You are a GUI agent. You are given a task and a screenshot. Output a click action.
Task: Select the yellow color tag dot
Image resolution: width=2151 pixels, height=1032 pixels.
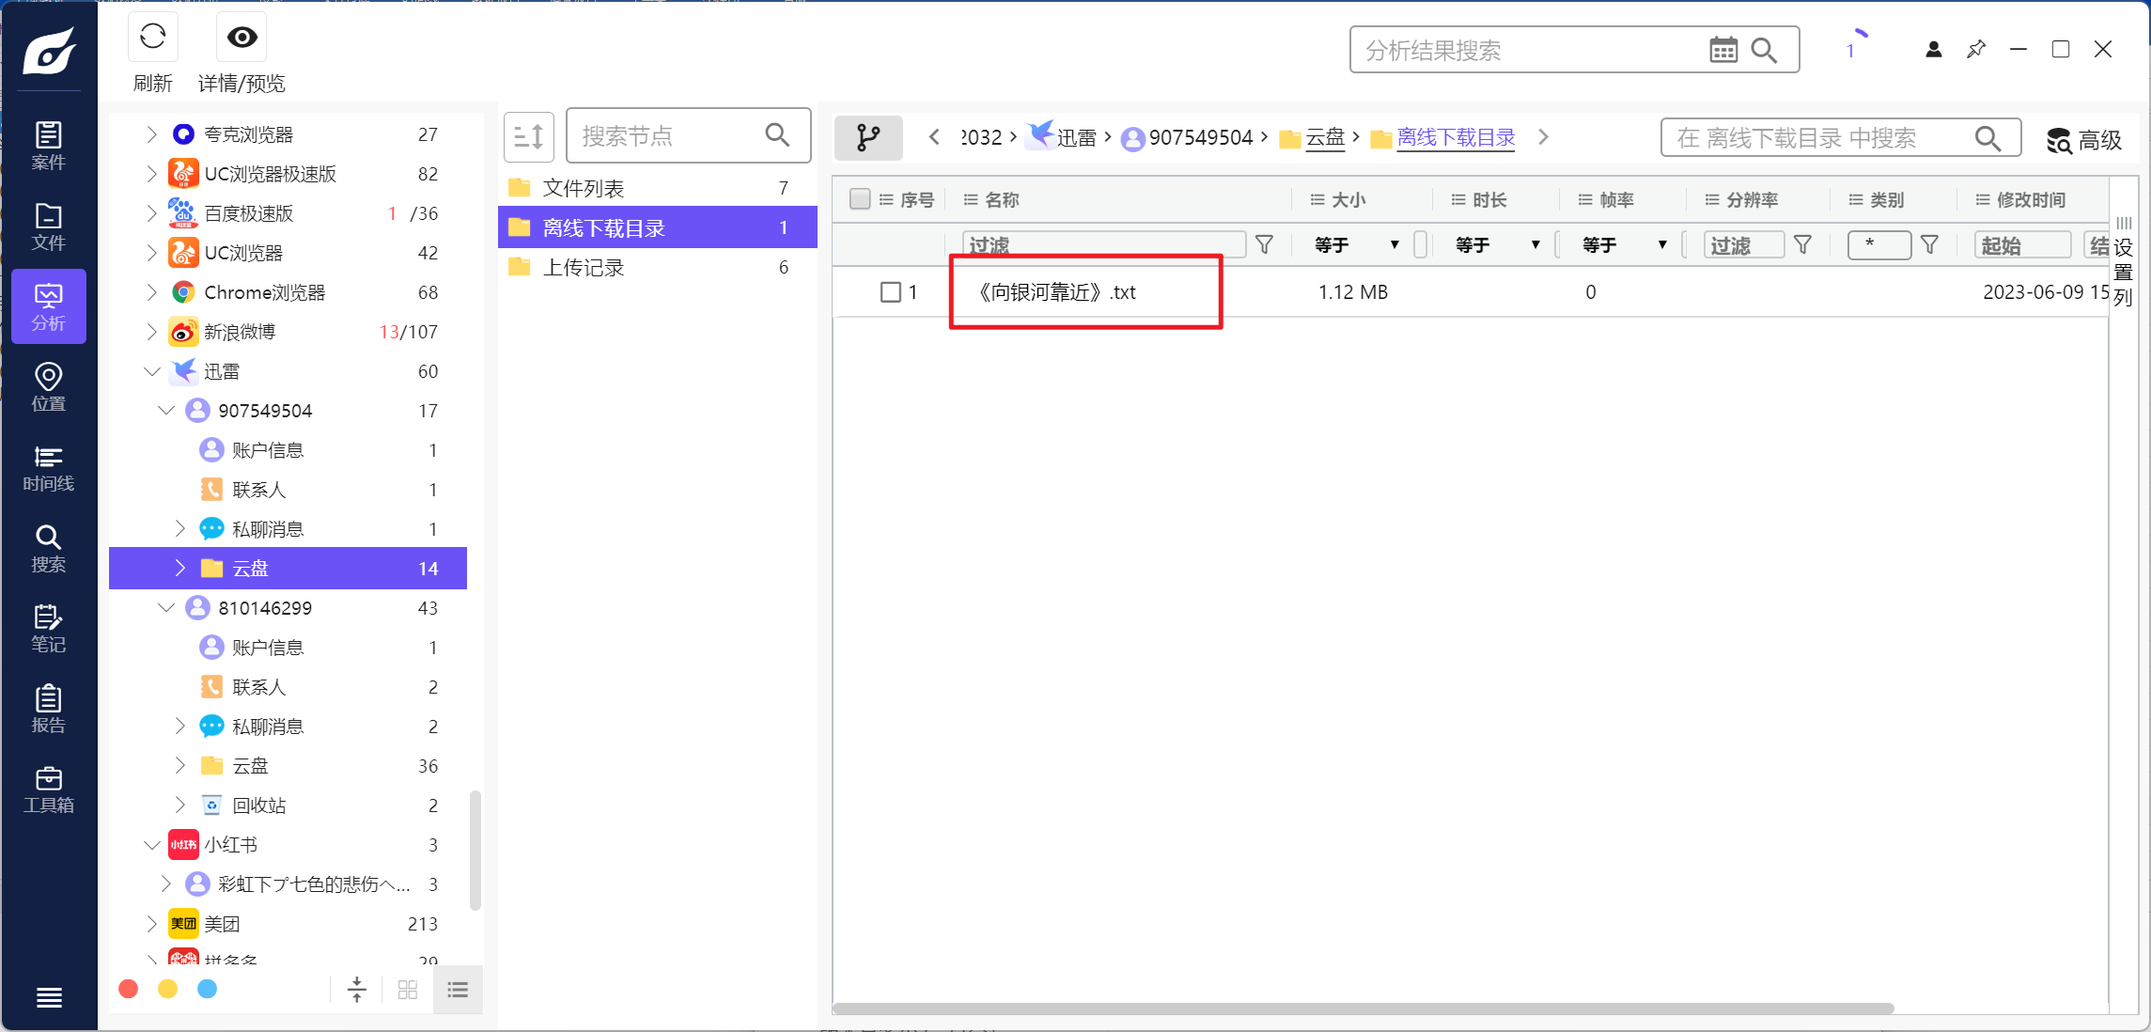point(168,989)
